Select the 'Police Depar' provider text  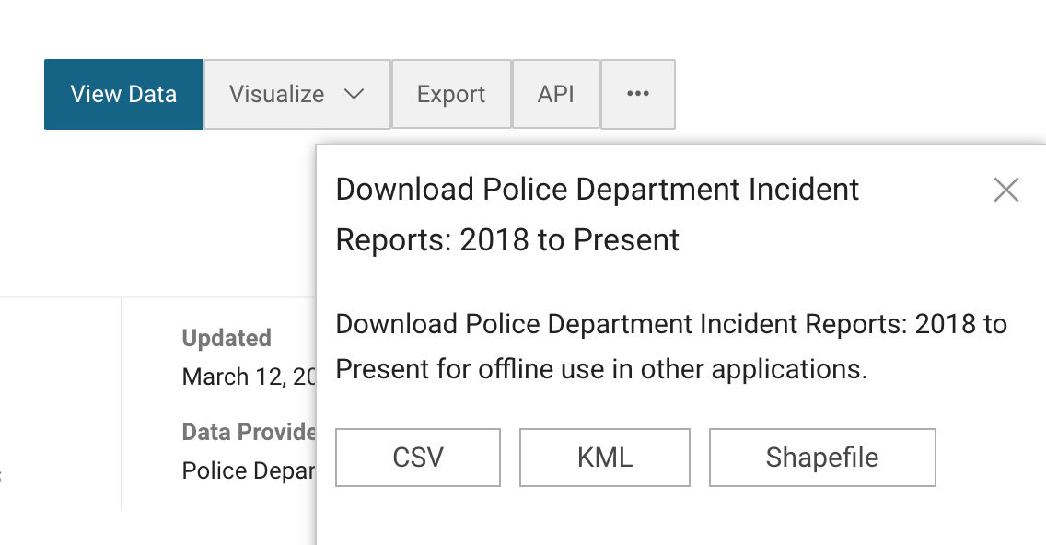pyautogui.click(x=249, y=471)
